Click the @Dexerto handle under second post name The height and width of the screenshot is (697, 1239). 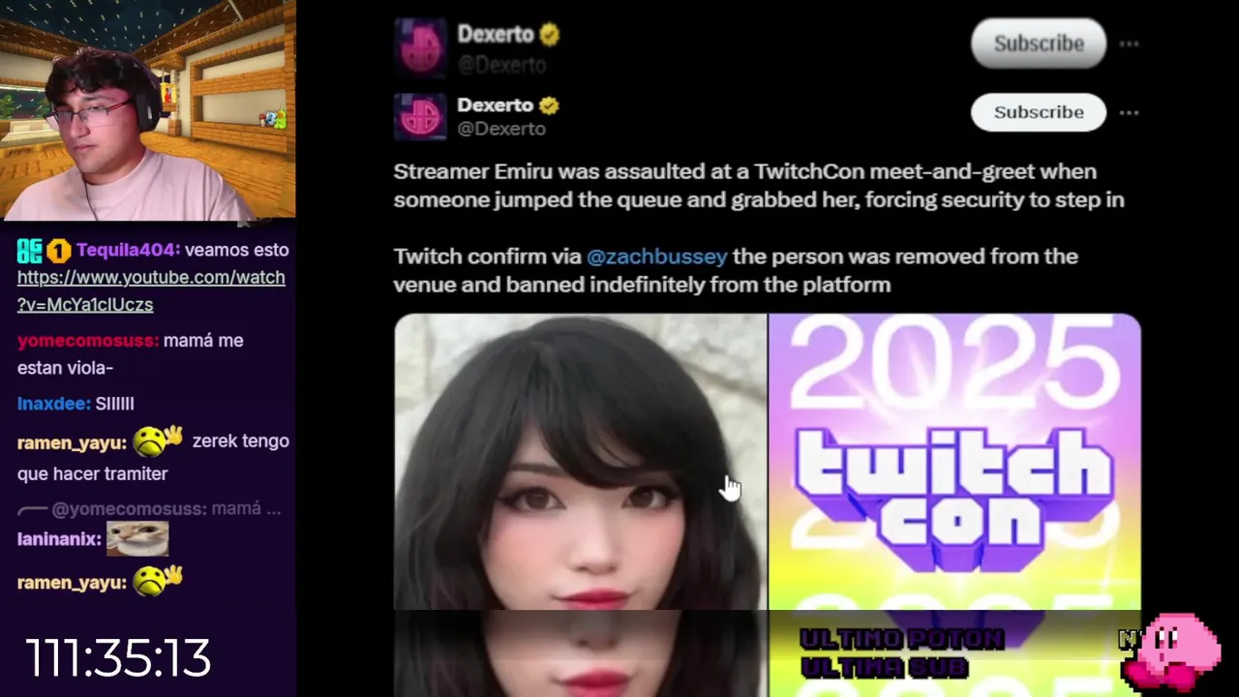click(501, 129)
